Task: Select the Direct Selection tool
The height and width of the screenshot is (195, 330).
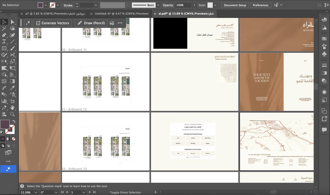Action: [13, 22]
